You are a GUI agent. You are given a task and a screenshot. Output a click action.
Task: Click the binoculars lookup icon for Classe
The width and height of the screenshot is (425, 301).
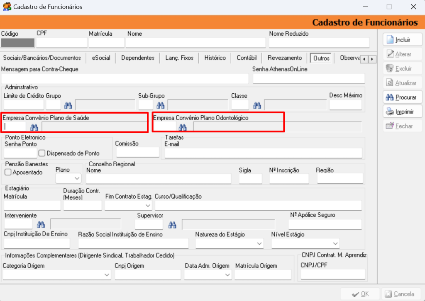pos(257,105)
